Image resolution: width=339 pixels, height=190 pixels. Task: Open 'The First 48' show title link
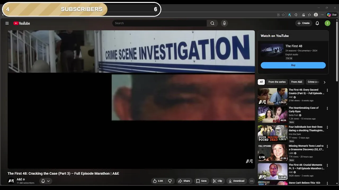pyautogui.click(x=294, y=46)
